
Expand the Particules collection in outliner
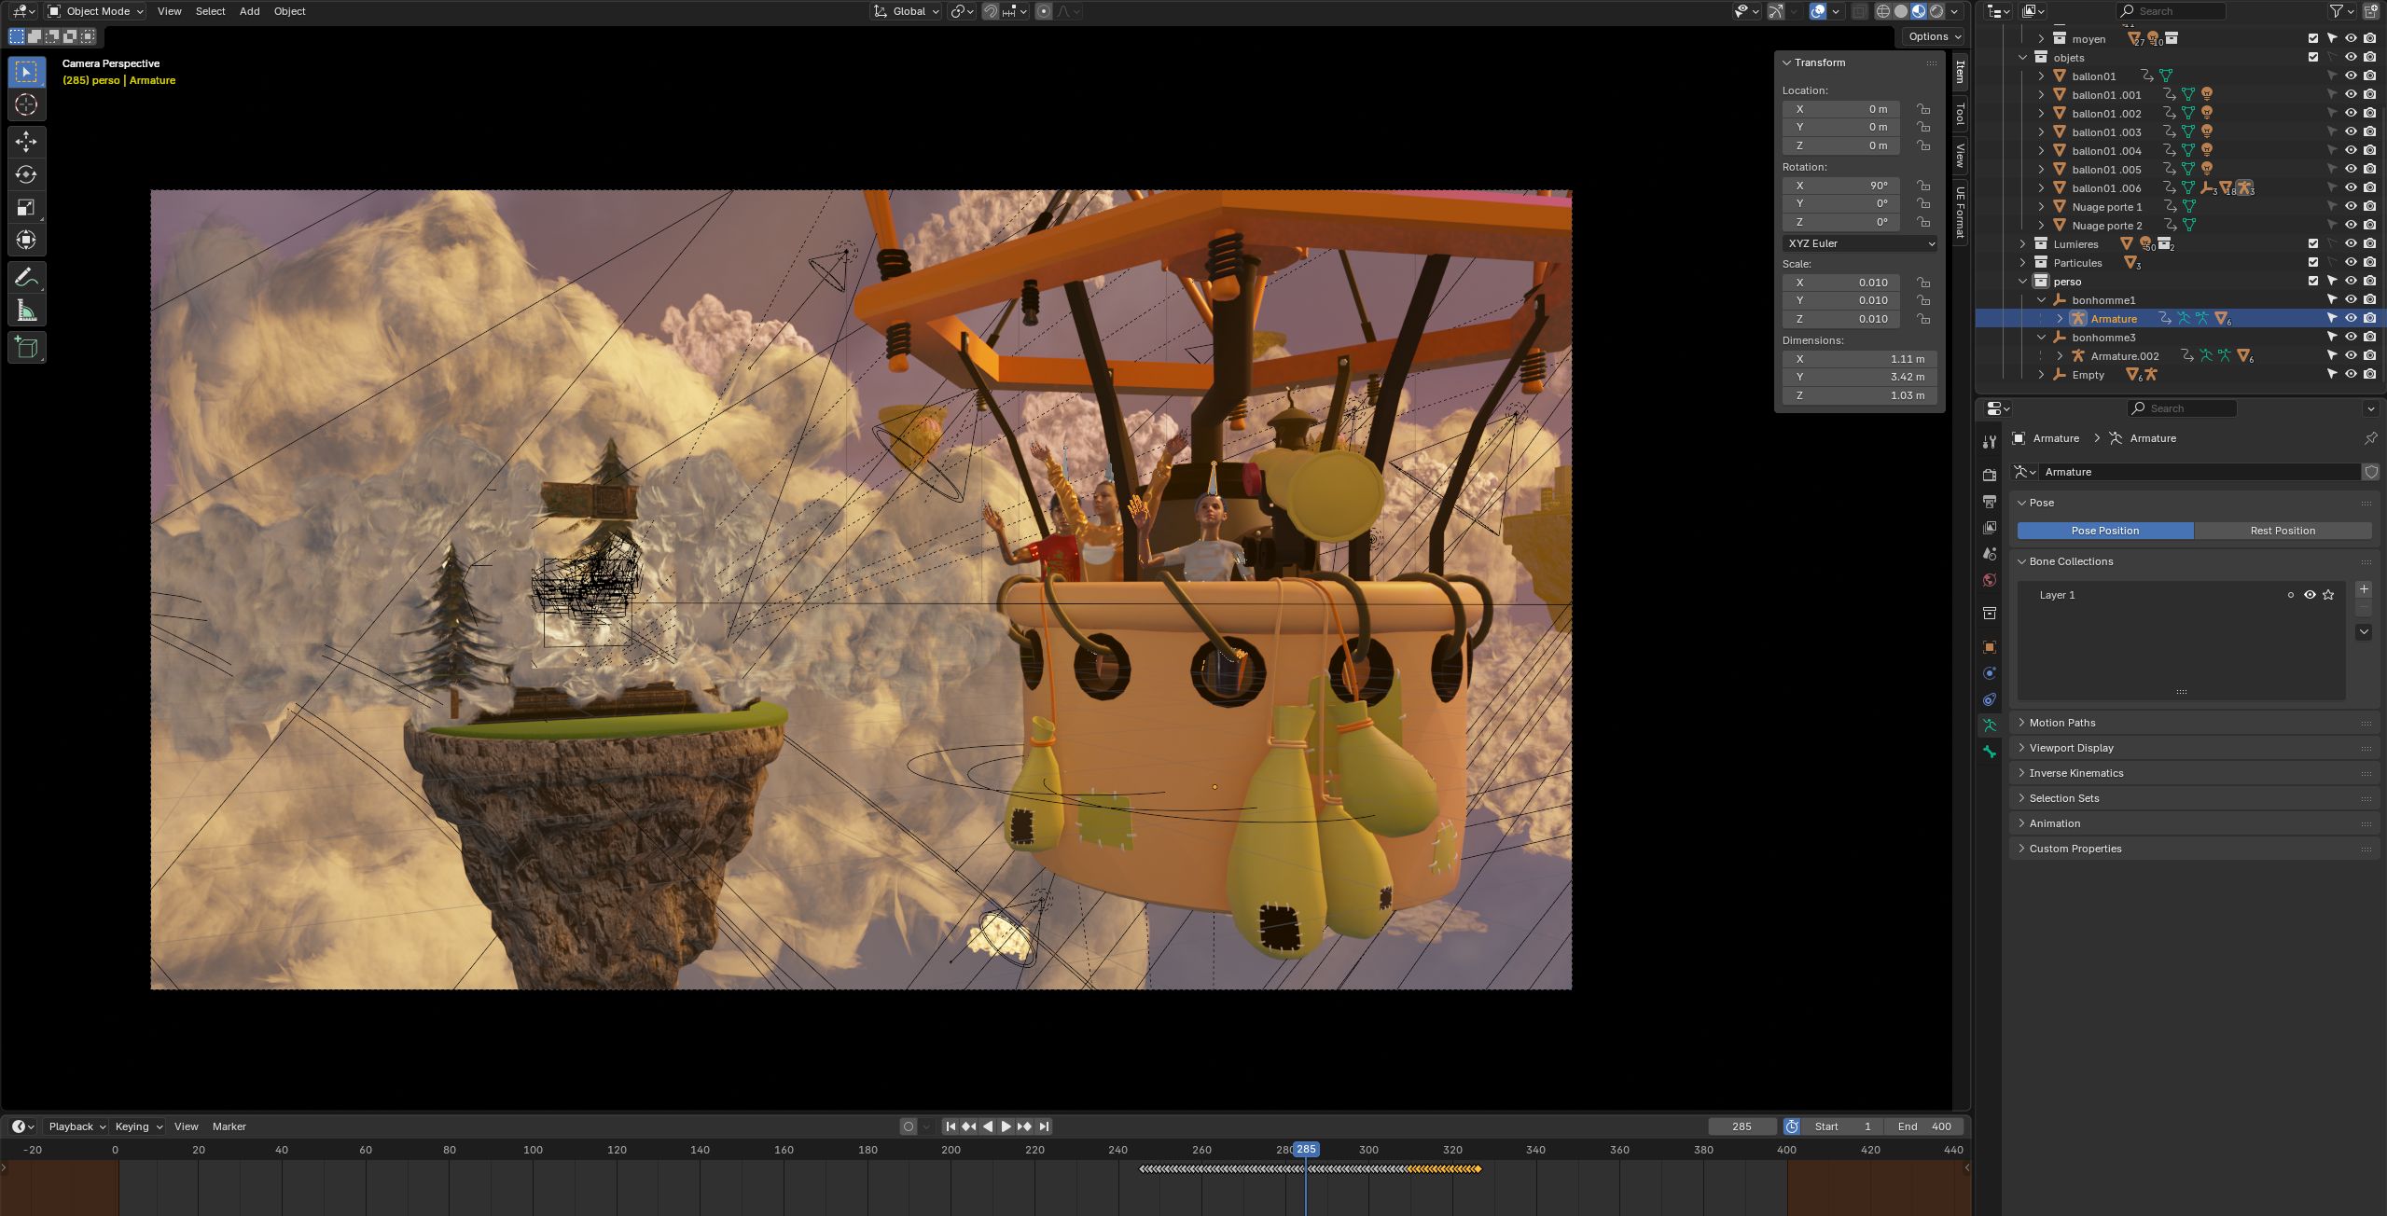click(x=2022, y=263)
